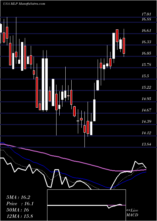Select the 17.01 price level label

click(x=146, y=14)
